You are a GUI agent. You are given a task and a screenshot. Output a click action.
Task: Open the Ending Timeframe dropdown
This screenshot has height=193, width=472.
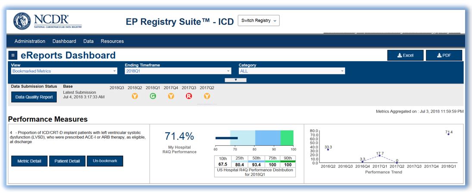pos(178,71)
